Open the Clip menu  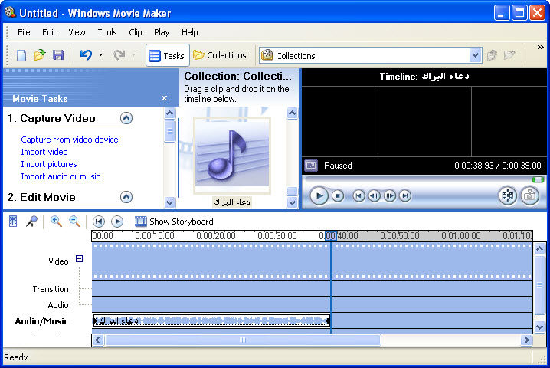coord(136,32)
